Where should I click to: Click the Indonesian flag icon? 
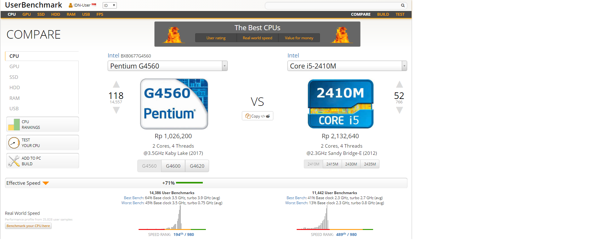[x=94, y=5]
